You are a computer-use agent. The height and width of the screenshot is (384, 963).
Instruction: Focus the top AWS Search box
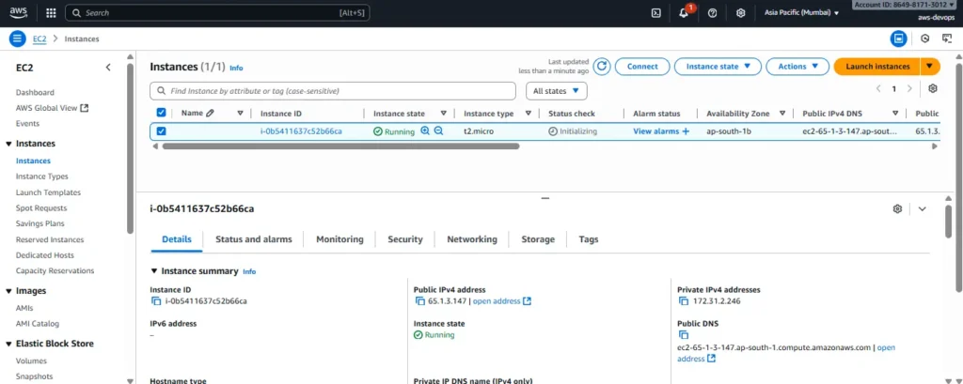point(217,13)
